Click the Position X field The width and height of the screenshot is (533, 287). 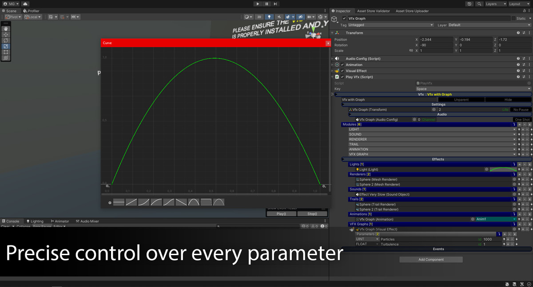(x=437, y=39)
